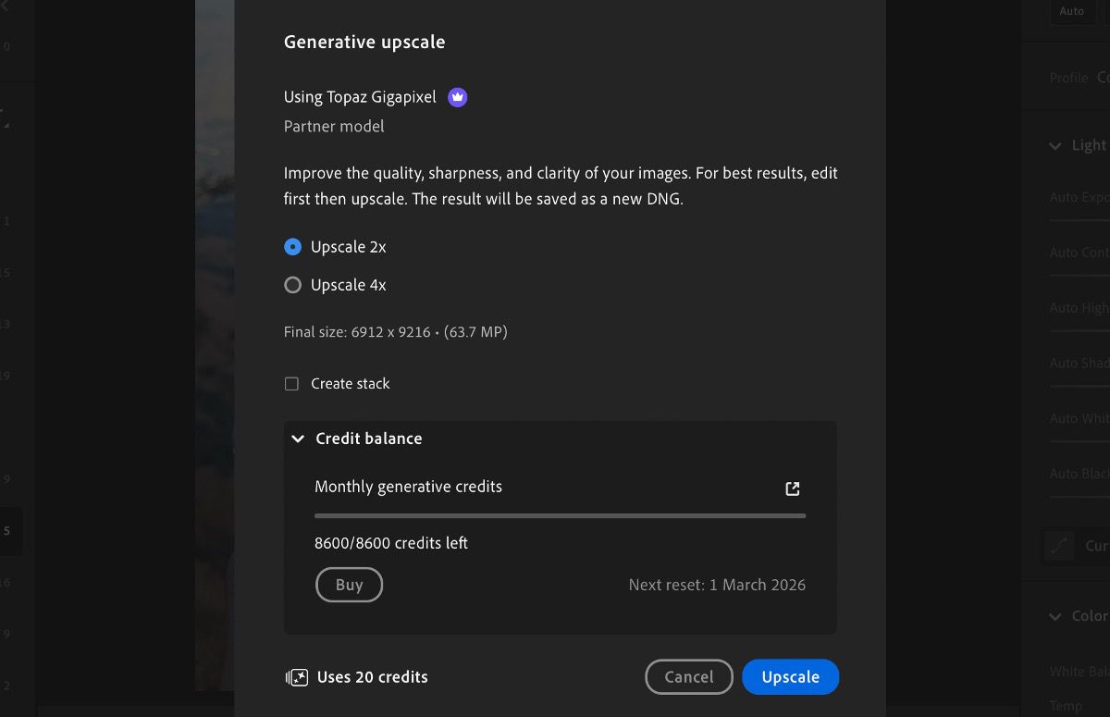
Task: Click the Auto Exposure slider
Action: (x=1079, y=220)
